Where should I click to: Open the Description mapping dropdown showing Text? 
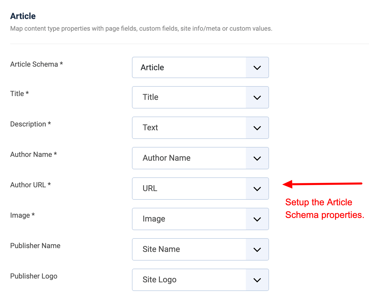[x=200, y=128]
